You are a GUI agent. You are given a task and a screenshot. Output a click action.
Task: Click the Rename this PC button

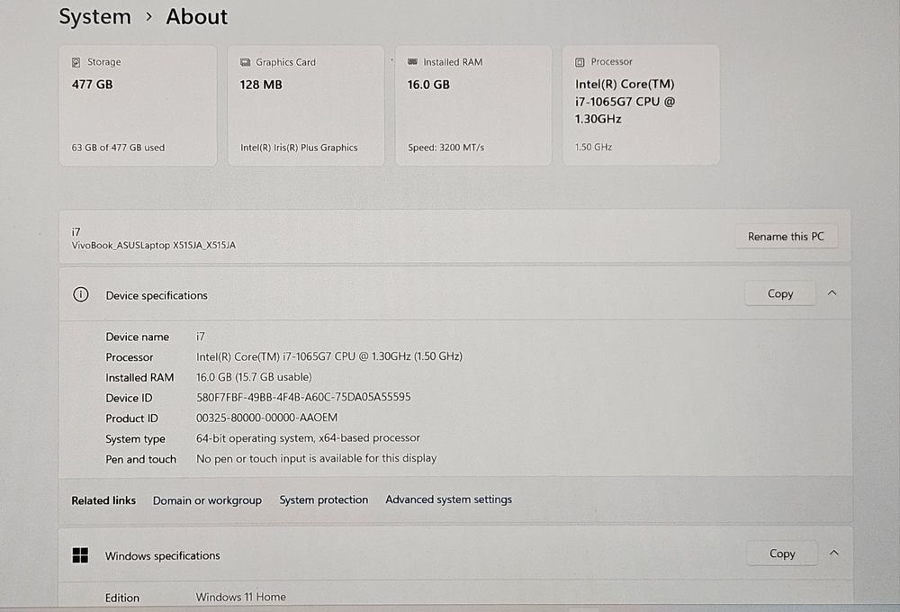[x=786, y=237]
